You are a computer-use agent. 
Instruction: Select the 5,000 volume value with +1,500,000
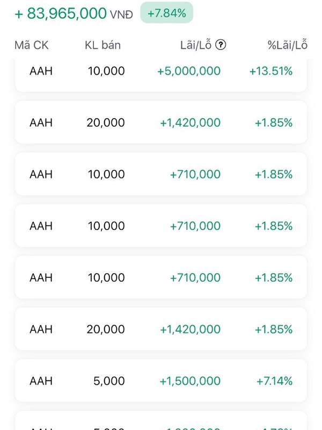click(109, 381)
